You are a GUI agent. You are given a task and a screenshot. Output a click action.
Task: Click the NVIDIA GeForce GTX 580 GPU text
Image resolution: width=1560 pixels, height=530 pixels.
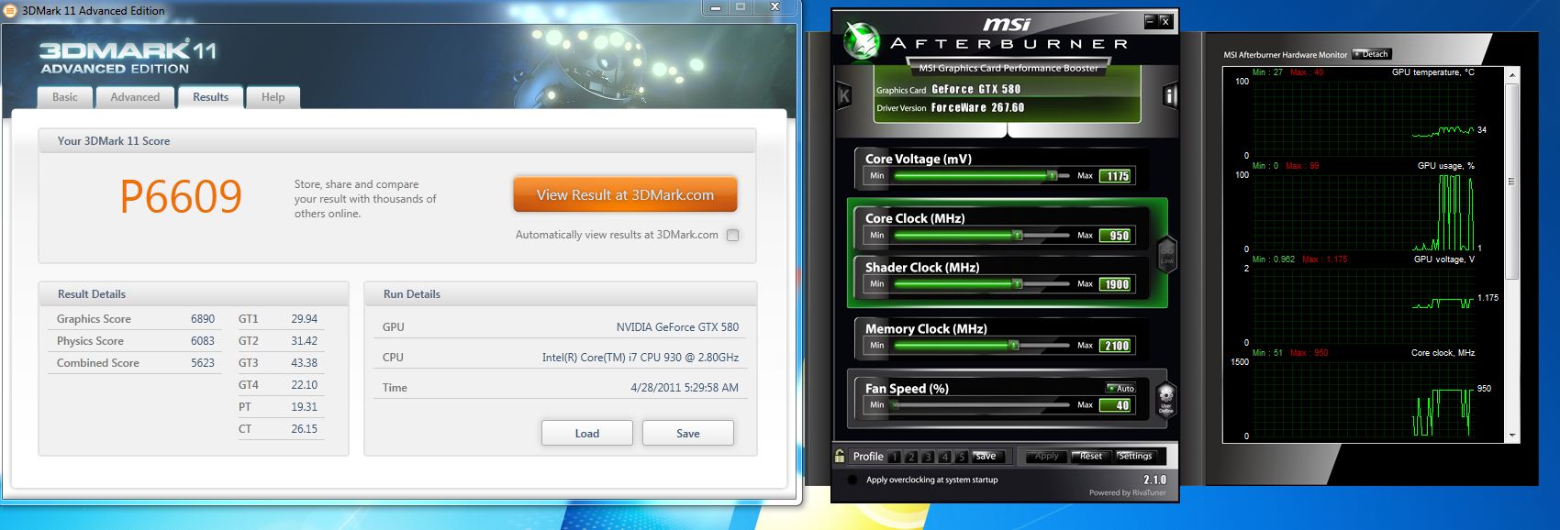click(677, 327)
